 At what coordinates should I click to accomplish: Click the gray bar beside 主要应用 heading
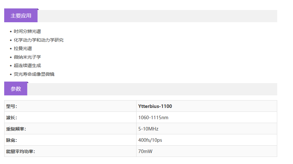point(158,16)
